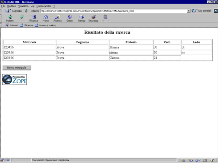Click the Voto column header
This screenshot has width=218, height=163.
click(167, 42)
